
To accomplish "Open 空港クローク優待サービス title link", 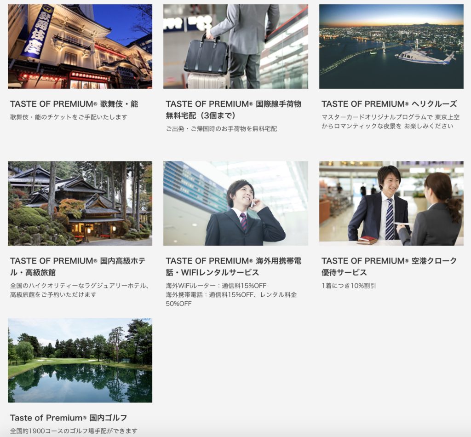I will [389, 266].
